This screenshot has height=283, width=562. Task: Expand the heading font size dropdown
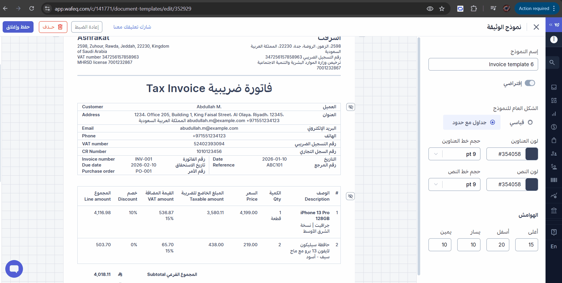click(436, 154)
